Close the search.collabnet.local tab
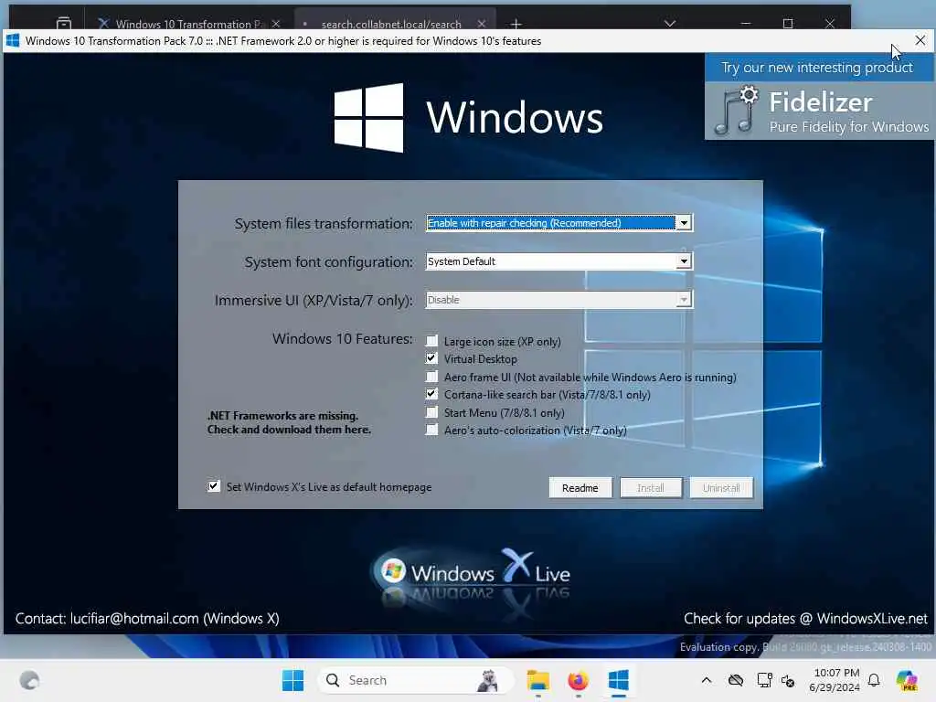 click(482, 24)
